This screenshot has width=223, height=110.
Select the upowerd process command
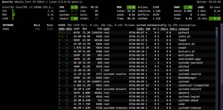[184, 93]
